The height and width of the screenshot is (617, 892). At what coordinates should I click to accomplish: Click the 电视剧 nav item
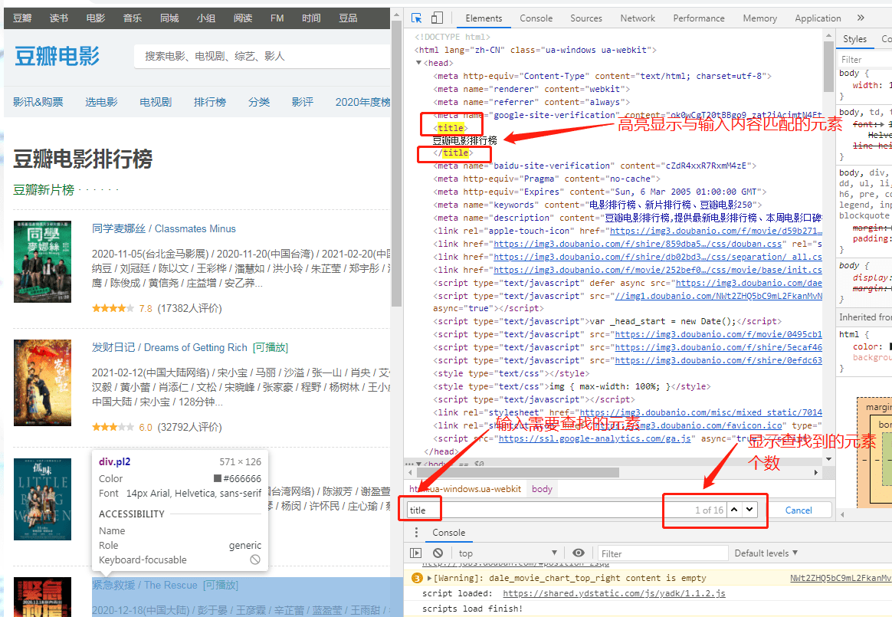click(x=156, y=102)
